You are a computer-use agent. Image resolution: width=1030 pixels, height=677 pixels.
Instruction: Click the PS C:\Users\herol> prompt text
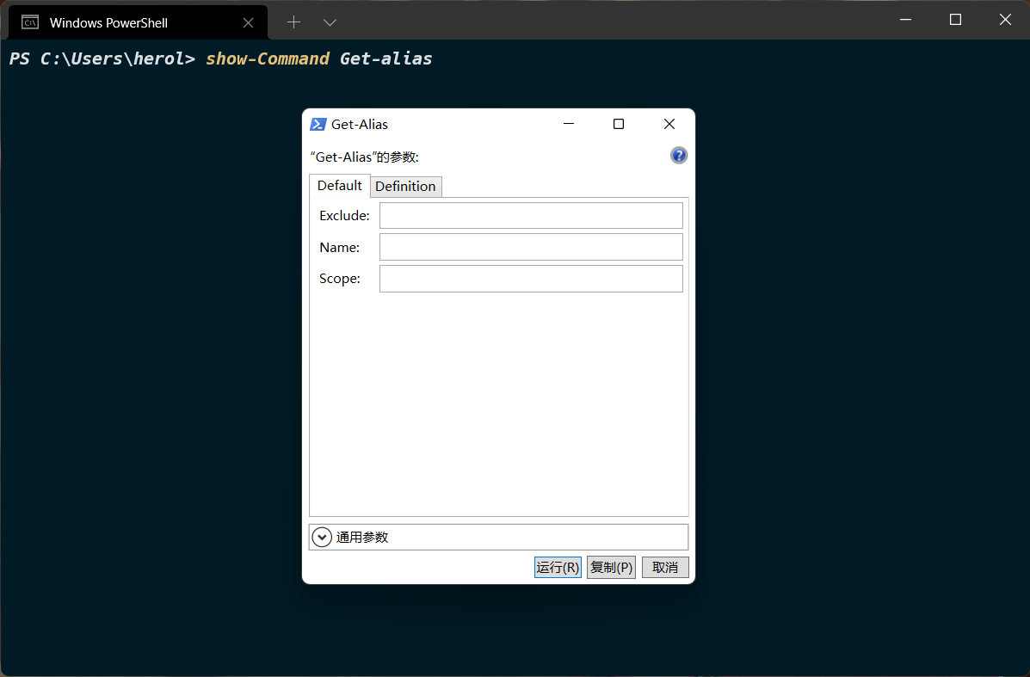102,58
